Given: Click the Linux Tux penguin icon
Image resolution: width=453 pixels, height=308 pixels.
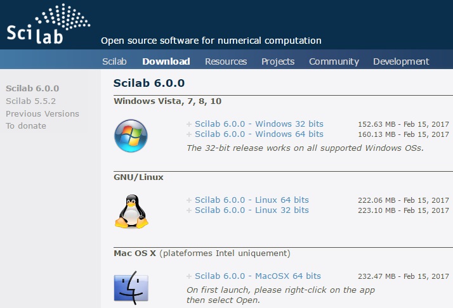Looking at the screenshot, I should point(131,212).
